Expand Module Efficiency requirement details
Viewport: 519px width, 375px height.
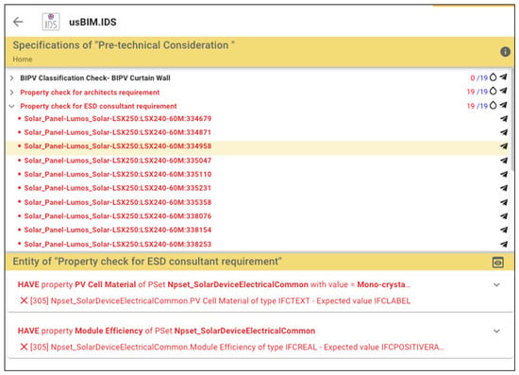point(496,331)
